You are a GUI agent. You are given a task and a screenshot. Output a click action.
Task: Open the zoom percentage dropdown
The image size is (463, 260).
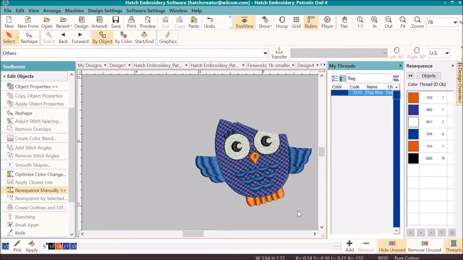(455, 22)
